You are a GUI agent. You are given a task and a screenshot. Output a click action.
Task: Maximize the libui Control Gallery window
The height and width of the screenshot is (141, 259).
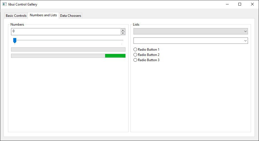click(x=240, y=4)
